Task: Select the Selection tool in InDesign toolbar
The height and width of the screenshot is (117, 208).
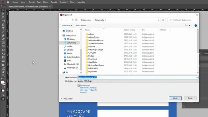Action: click(3, 10)
